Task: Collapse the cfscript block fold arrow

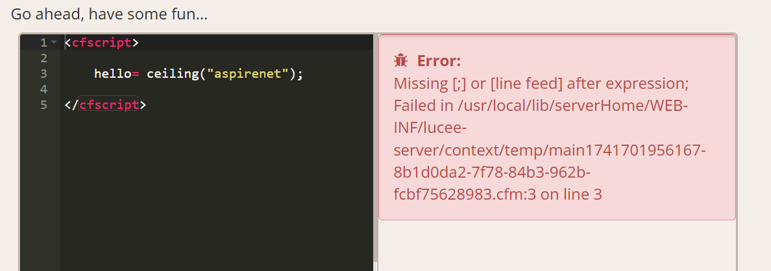Action: point(54,43)
